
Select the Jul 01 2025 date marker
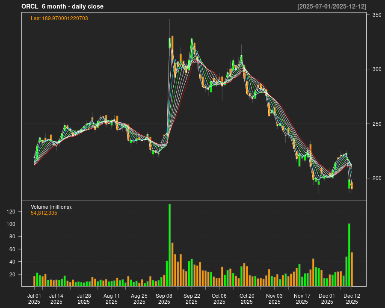[34, 299]
